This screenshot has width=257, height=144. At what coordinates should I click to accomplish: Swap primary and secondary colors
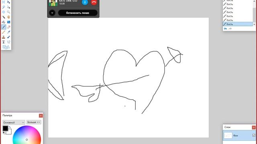[x=10, y=127]
